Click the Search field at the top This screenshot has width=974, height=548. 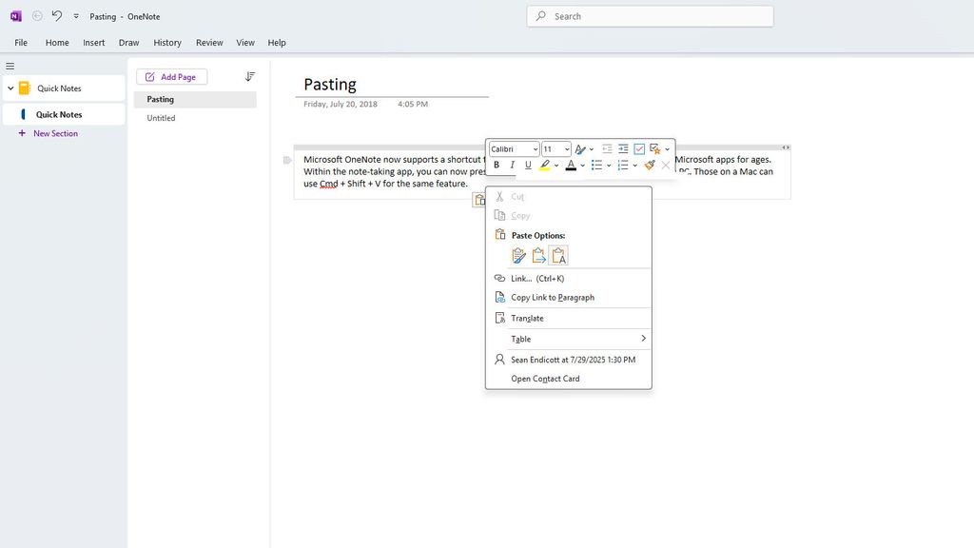[x=650, y=15]
